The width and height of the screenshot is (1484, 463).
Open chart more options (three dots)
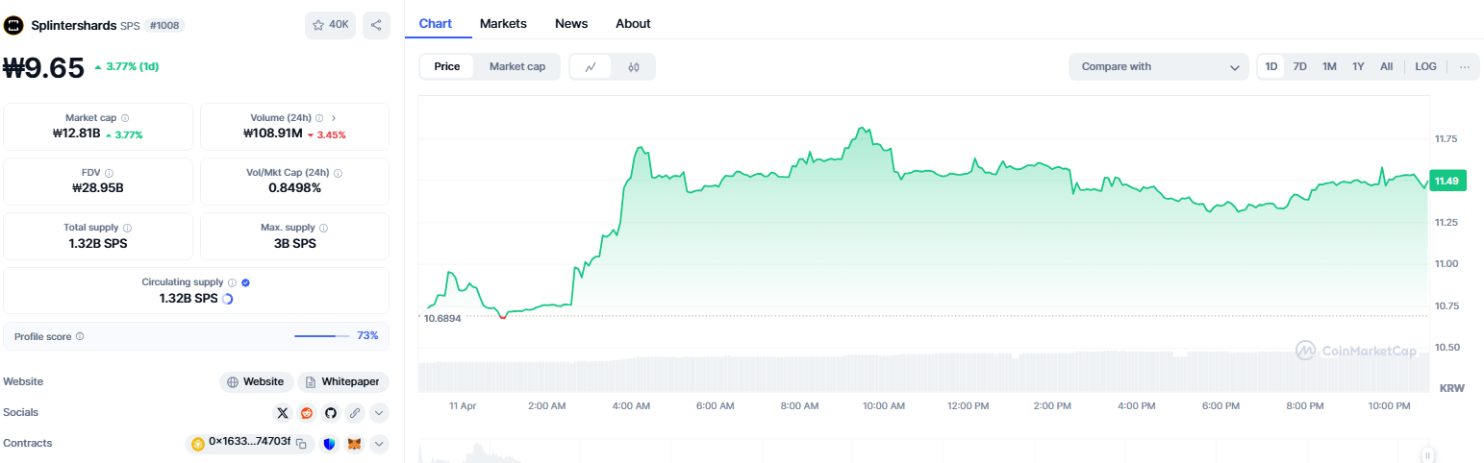1464,67
